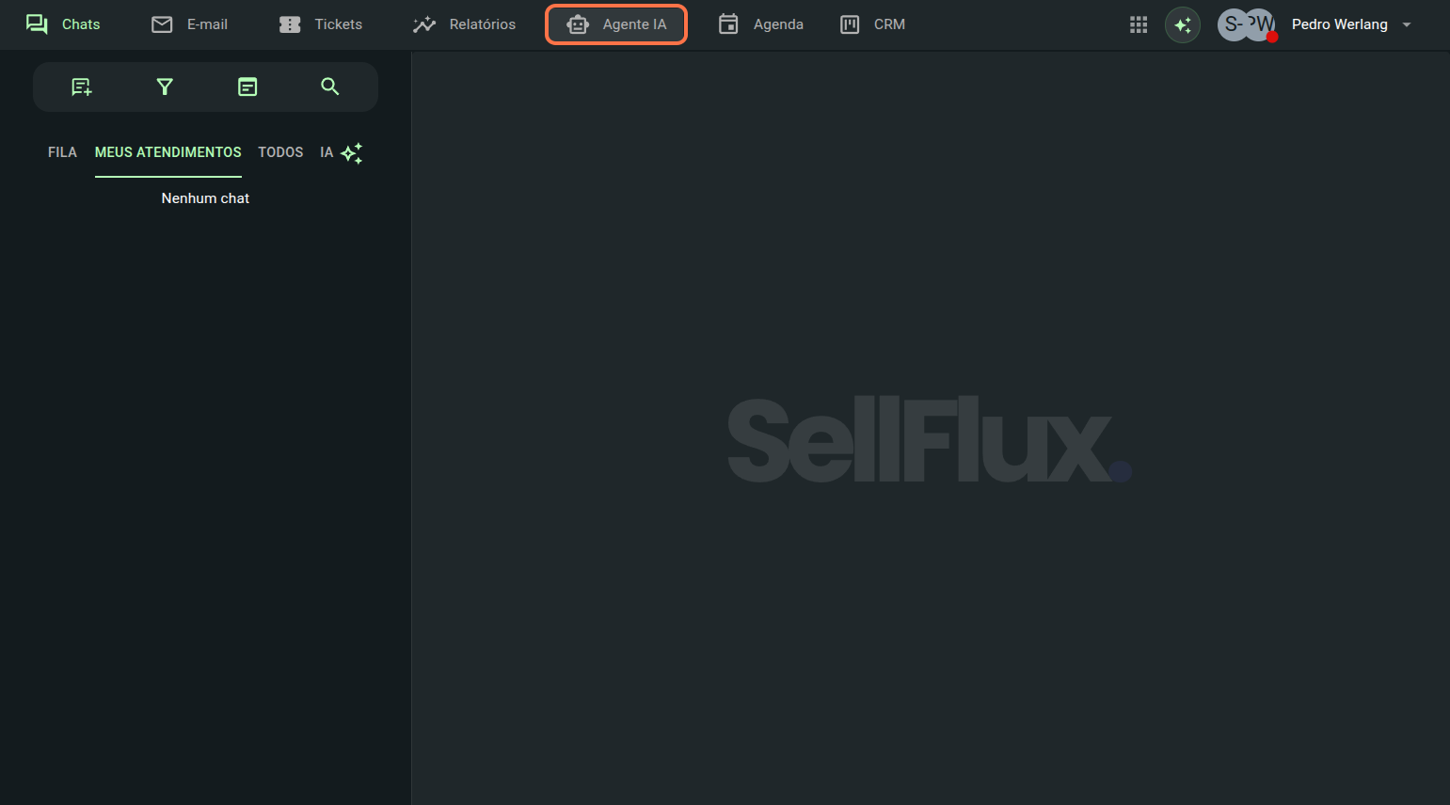Open the Tickets section
This screenshot has height=805, width=1450.
tap(321, 24)
